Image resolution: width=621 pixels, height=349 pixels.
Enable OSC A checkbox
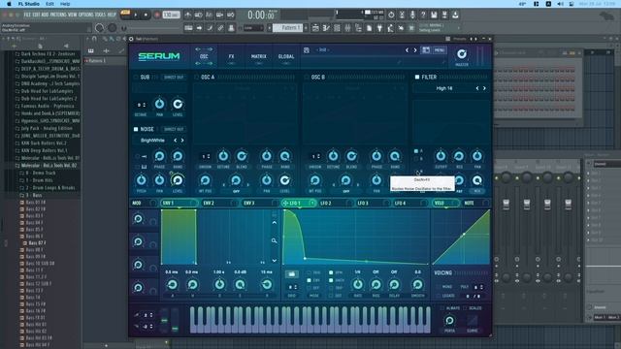tap(196, 78)
